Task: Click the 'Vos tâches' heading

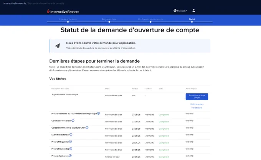Action: 58,79
